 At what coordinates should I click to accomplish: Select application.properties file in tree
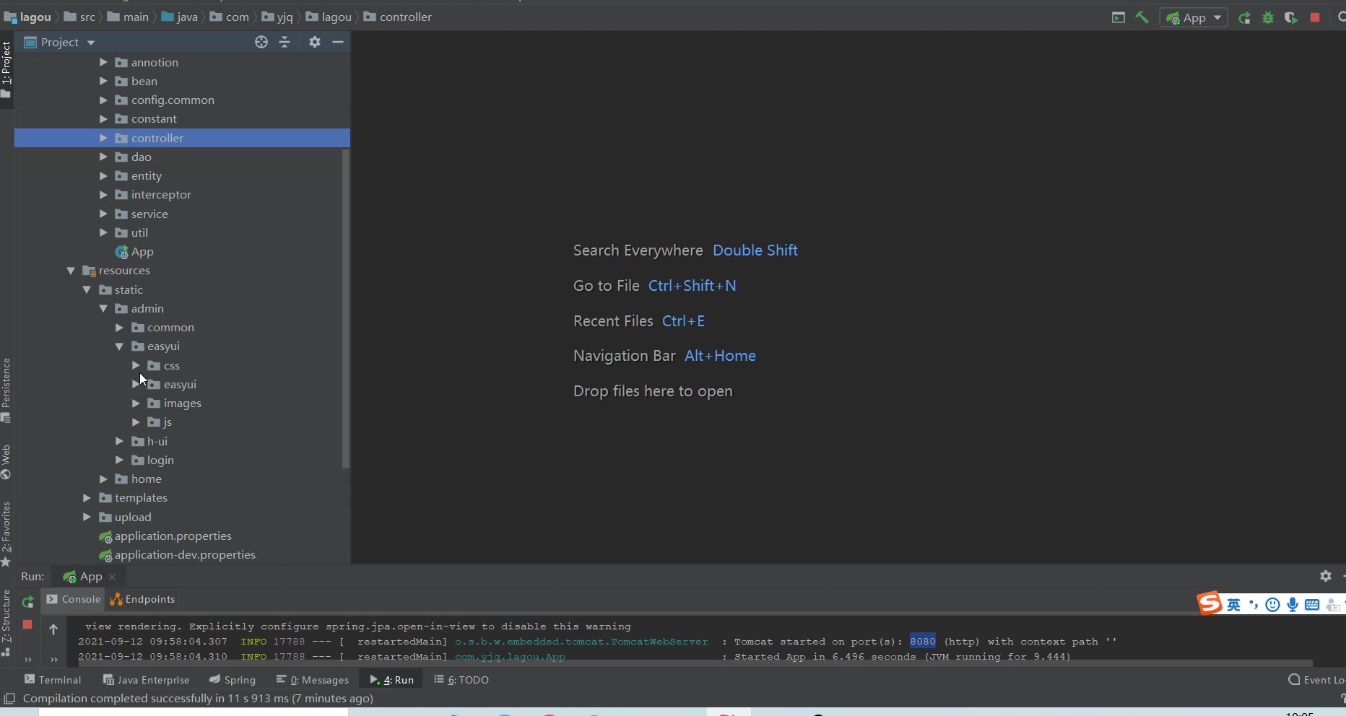tap(173, 536)
